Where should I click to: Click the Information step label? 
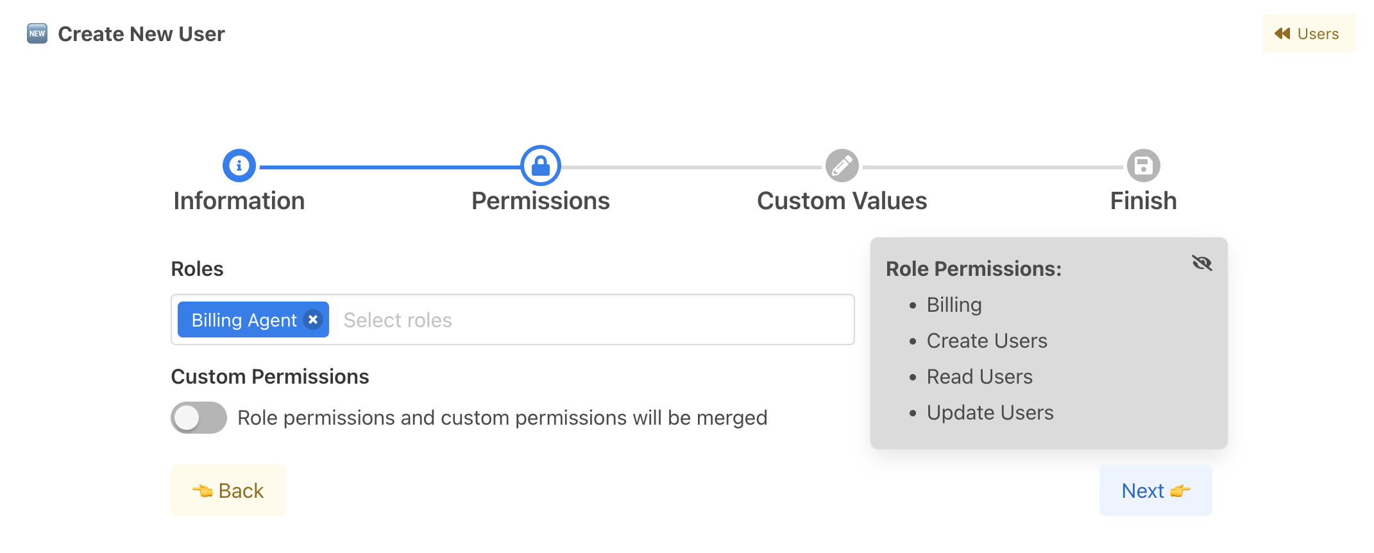(x=239, y=201)
